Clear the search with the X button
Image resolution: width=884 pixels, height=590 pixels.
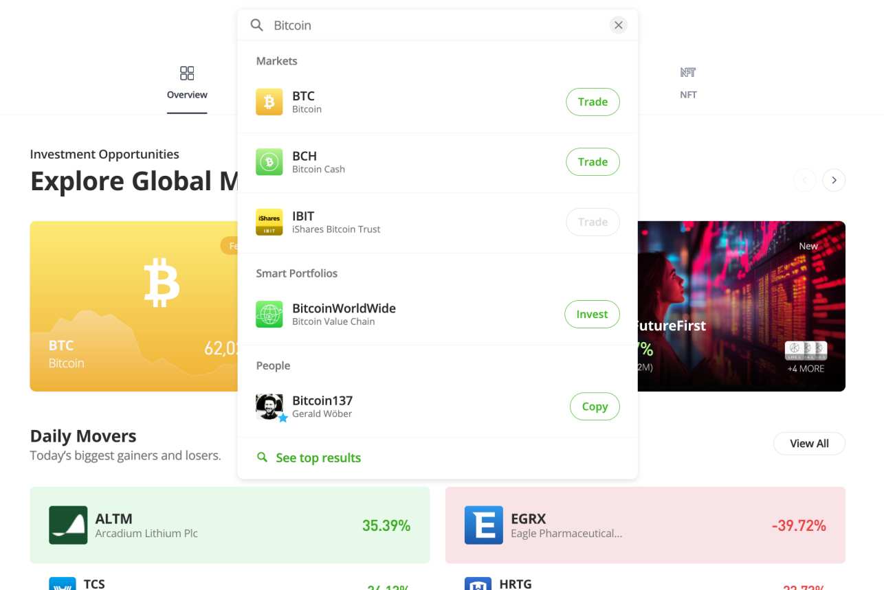click(x=619, y=25)
